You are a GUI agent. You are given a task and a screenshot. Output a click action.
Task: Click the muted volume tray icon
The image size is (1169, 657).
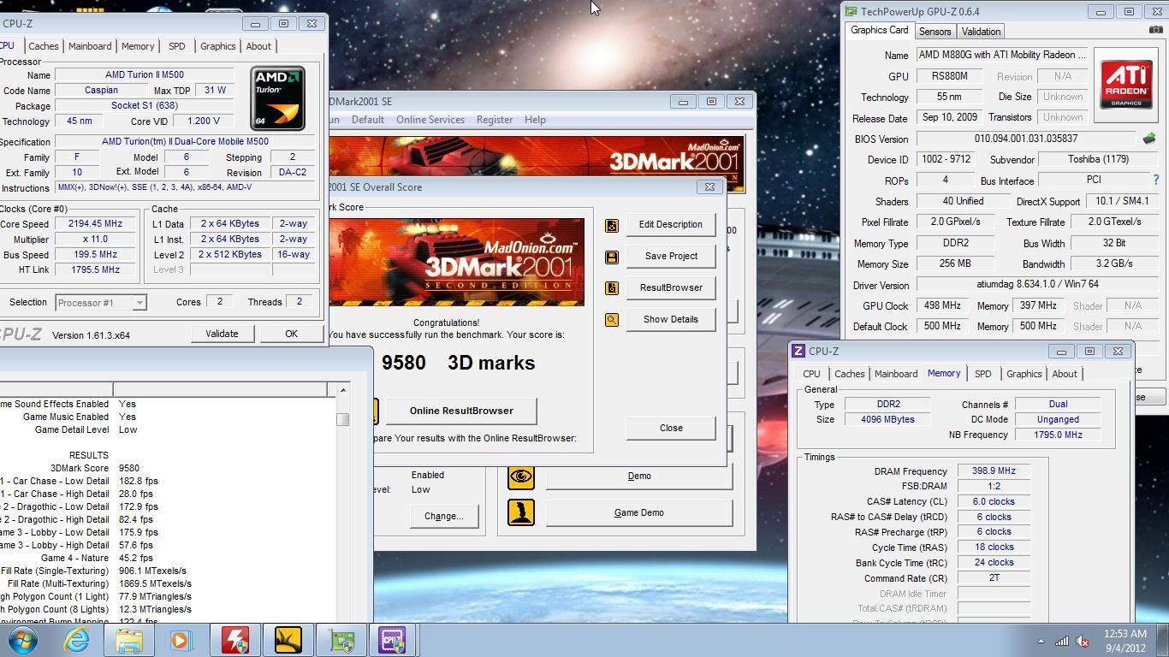point(1082,641)
